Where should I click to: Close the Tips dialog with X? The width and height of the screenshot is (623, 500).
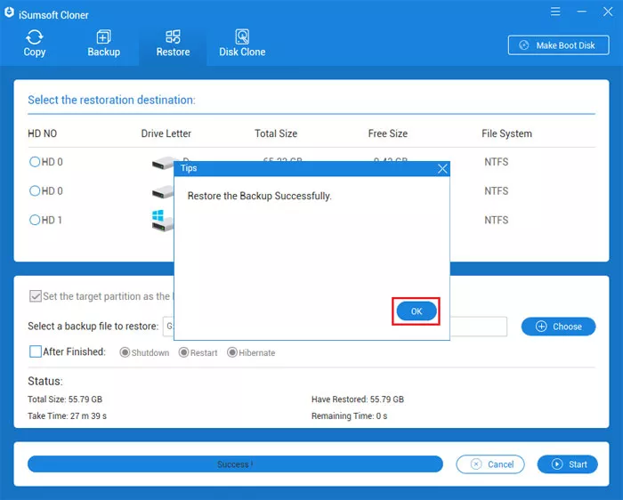(442, 168)
